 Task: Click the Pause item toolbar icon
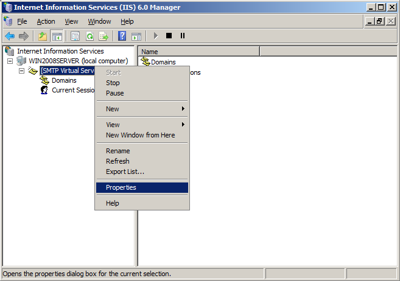pos(183,36)
